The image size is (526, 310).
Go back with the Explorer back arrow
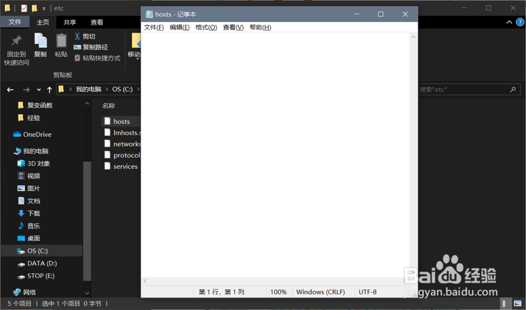(x=11, y=89)
